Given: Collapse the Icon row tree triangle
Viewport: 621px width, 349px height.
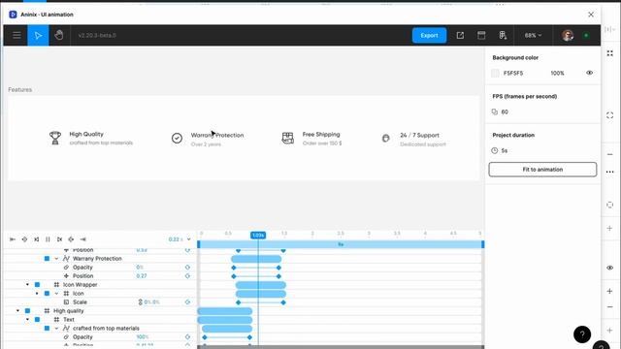Looking at the screenshot, I should (x=37, y=294).
